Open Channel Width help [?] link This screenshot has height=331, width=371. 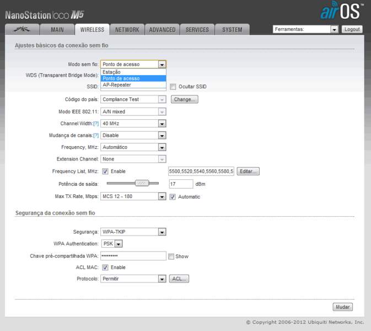(96, 124)
